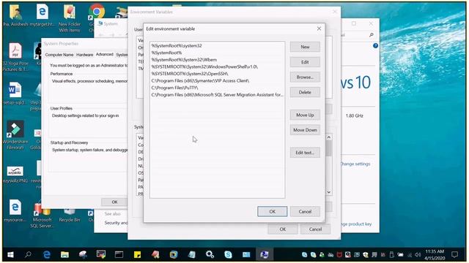Open the action center notification icon
Image resolution: width=469 pixels, height=263 pixels.
point(454,255)
